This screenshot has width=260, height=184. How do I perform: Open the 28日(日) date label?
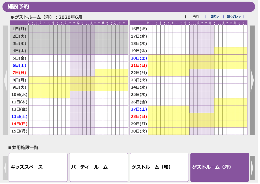pos(139,116)
